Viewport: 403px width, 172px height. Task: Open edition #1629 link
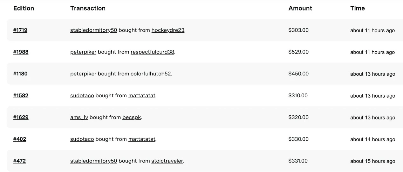(x=21, y=117)
